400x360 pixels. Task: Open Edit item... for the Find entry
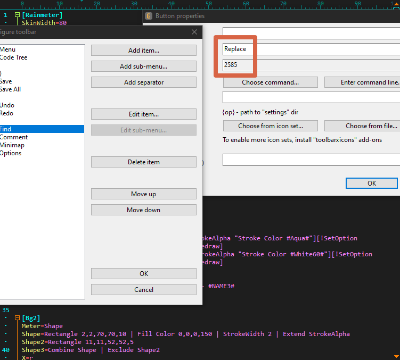[144, 114]
